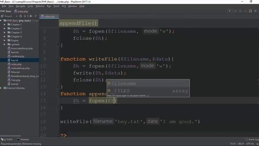
Task: Expand the Chapter-3 folder
Action: pyautogui.click(x=4, y=32)
